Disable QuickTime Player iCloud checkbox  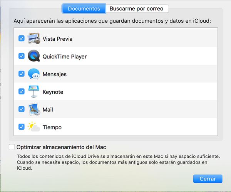[22, 56]
